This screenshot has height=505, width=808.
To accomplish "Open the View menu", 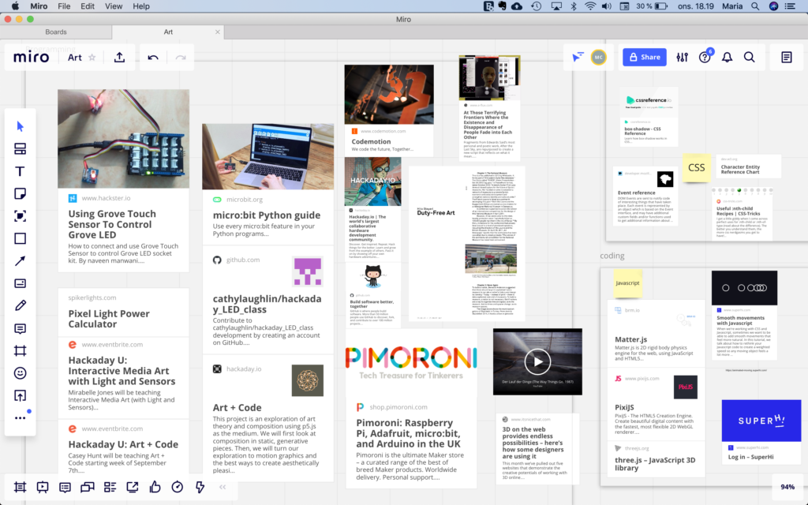I will (x=114, y=6).
